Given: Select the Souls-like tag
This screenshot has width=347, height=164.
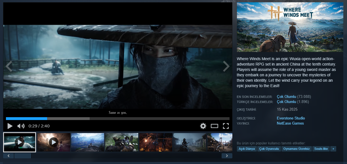Looking at the screenshot, I should point(321,149).
